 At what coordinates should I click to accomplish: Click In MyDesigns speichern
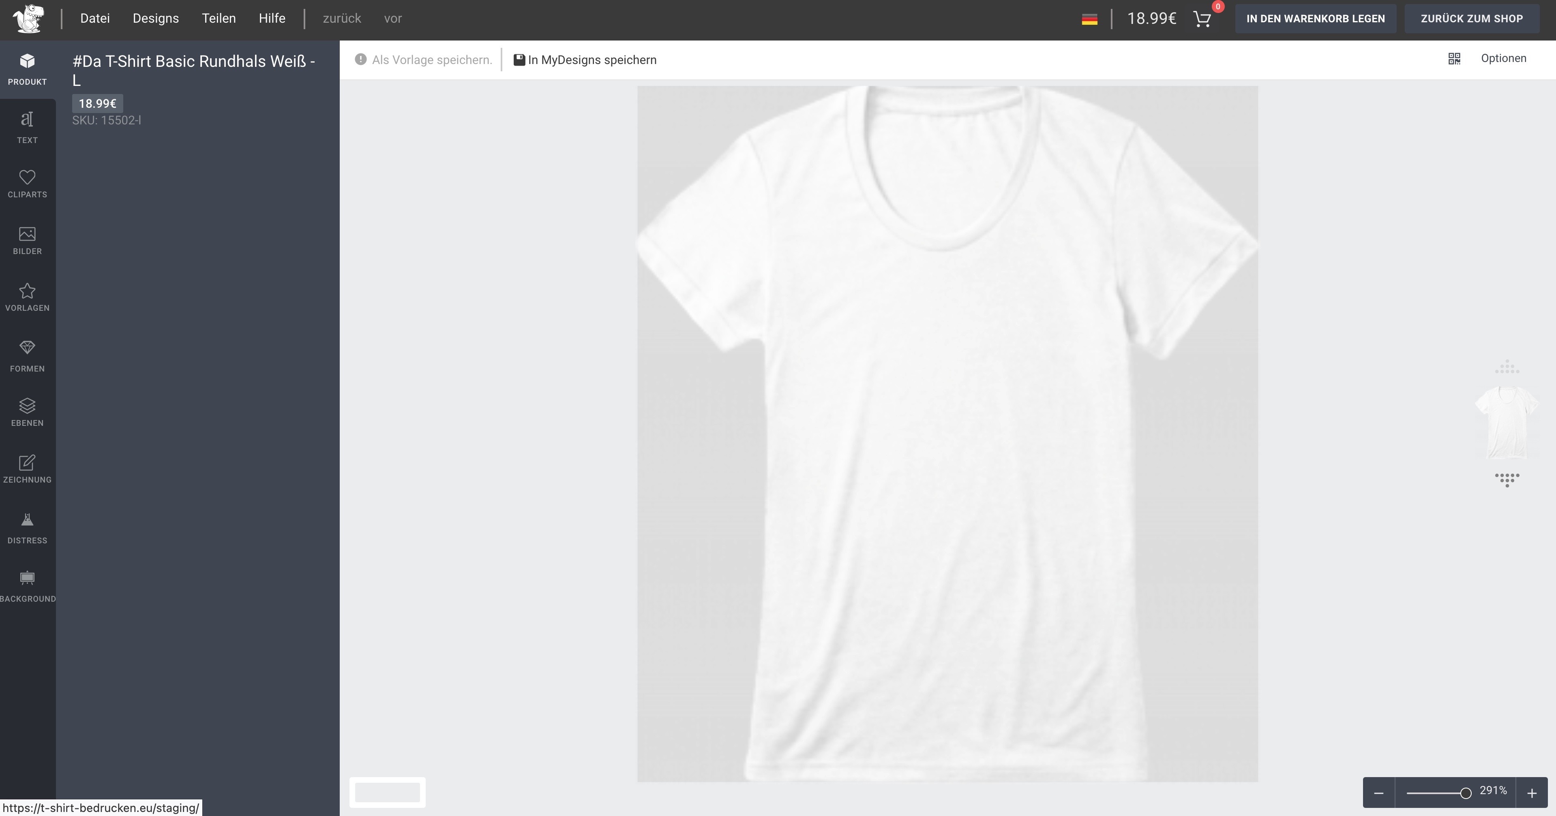coord(585,60)
